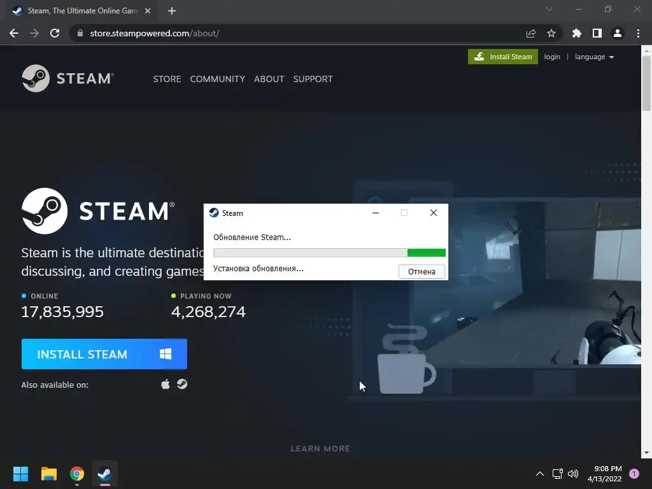Click the page vertical scrollbar thumb
The height and width of the screenshot is (489, 652).
(x=647, y=83)
